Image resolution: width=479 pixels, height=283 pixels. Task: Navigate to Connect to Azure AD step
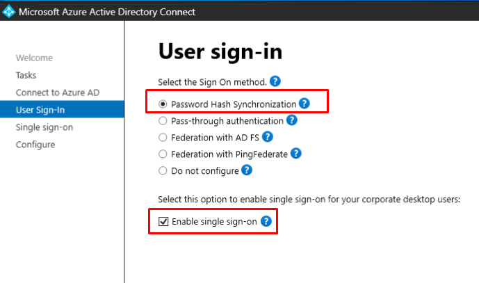click(x=49, y=92)
